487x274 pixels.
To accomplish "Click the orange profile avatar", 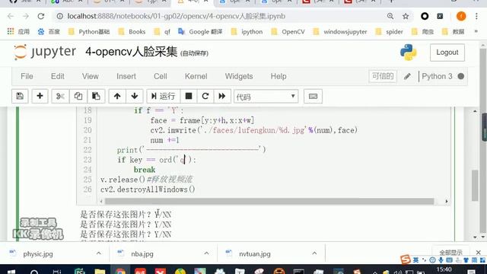I will tap(461, 16).
